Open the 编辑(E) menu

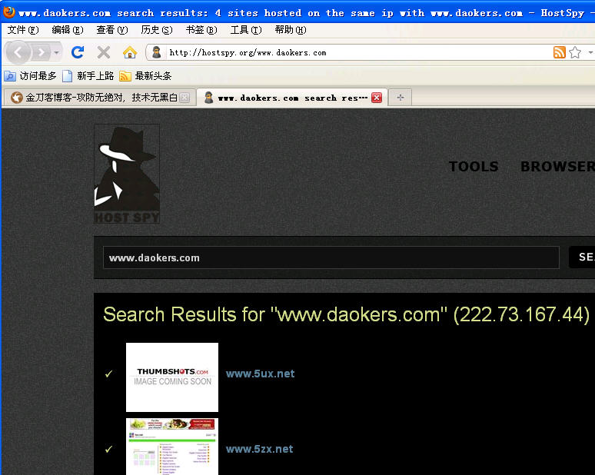click(x=68, y=30)
